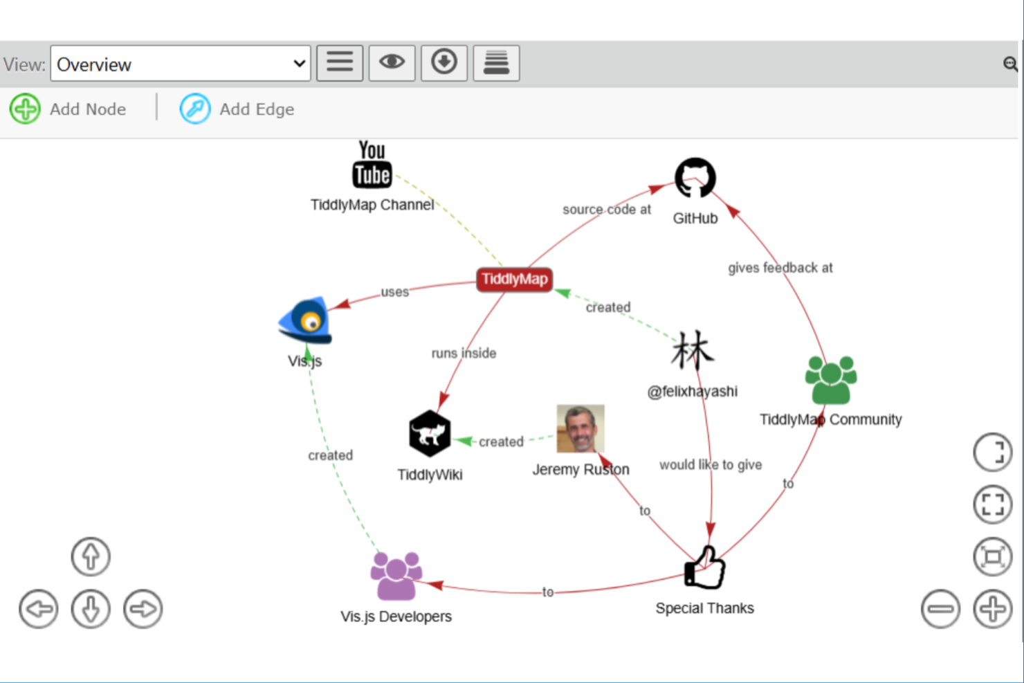
Task: Select the YouTube TiddlyMap Channel node icon
Action: [372, 165]
